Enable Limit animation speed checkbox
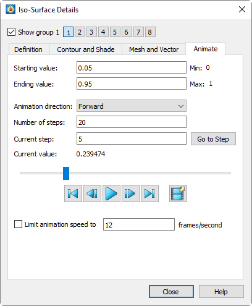 [x=18, y=224]
